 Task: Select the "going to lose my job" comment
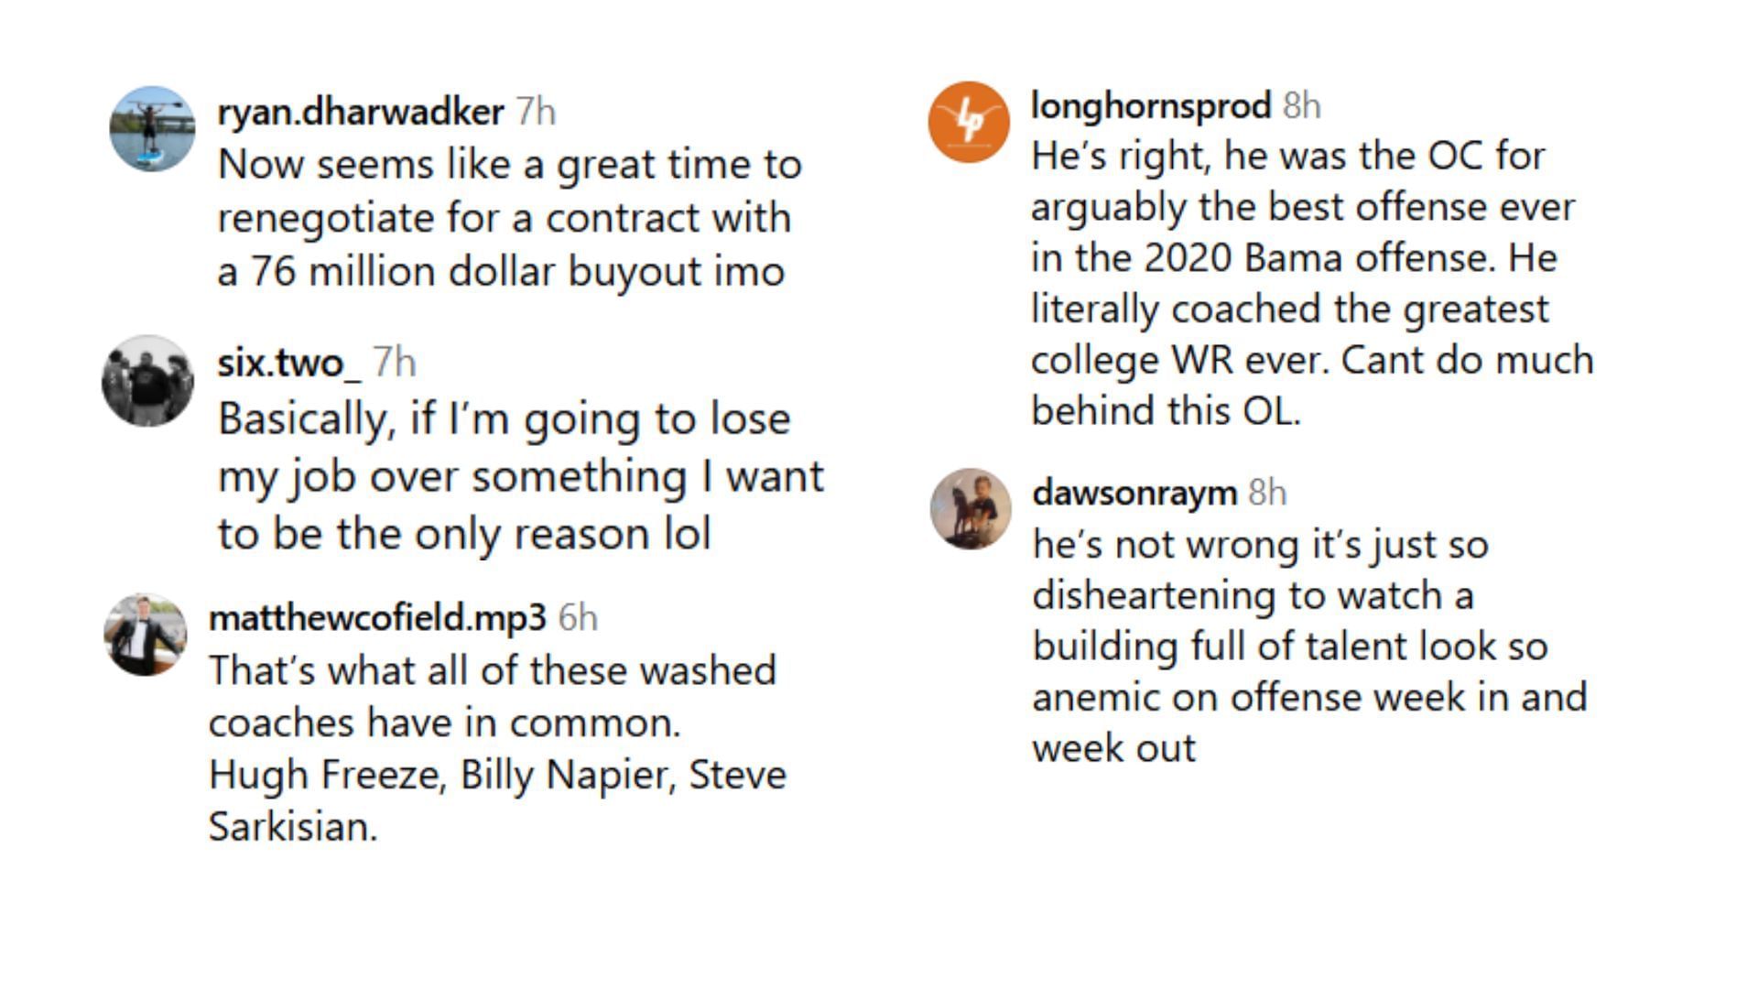[520, 476]
